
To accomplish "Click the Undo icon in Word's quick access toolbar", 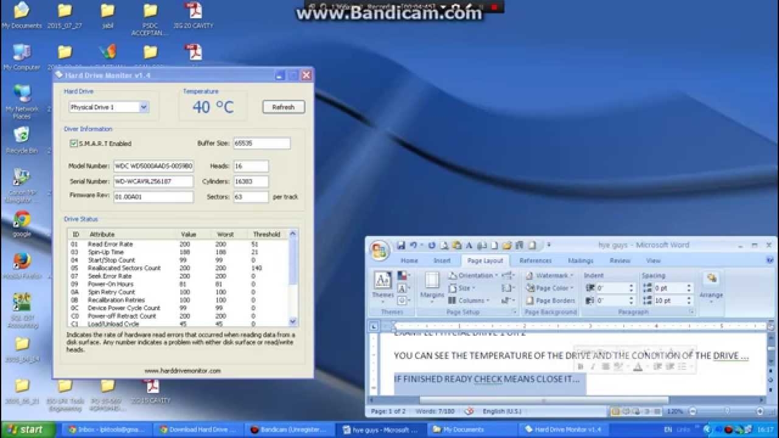I will (x=413, y=245).
